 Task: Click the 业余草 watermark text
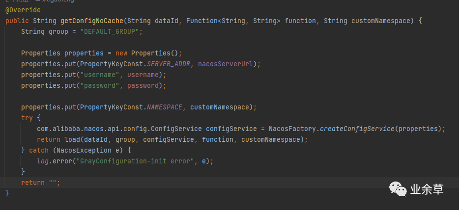[427, 189]
